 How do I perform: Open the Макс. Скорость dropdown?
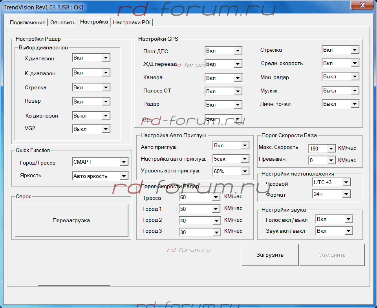click(x=322, y=149)
